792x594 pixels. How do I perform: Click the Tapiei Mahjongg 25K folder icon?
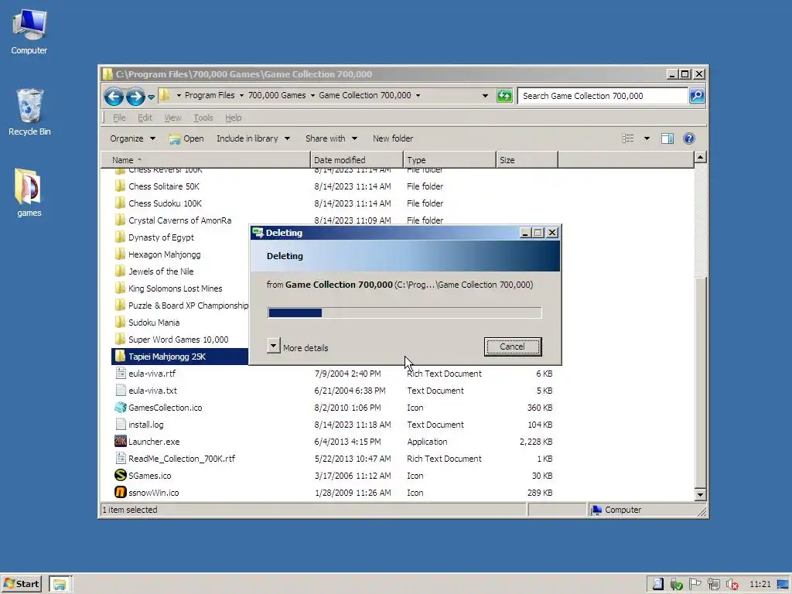pos(120,357)
